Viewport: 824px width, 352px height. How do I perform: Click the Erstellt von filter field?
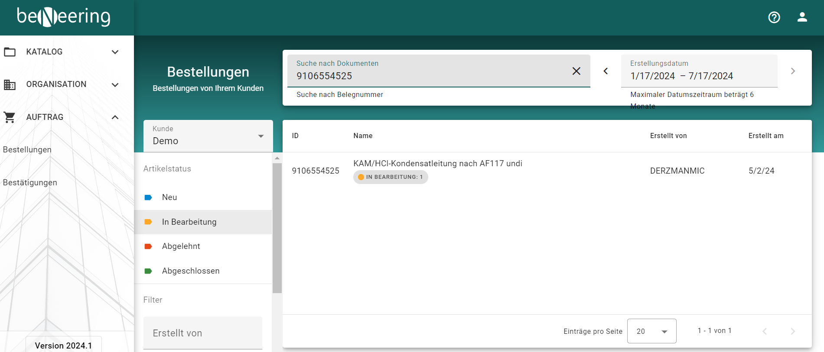[203, 333]
